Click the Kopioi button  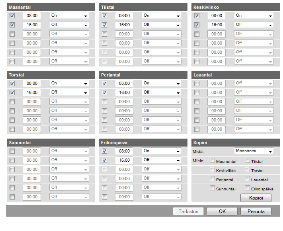[x=256, y=198]
